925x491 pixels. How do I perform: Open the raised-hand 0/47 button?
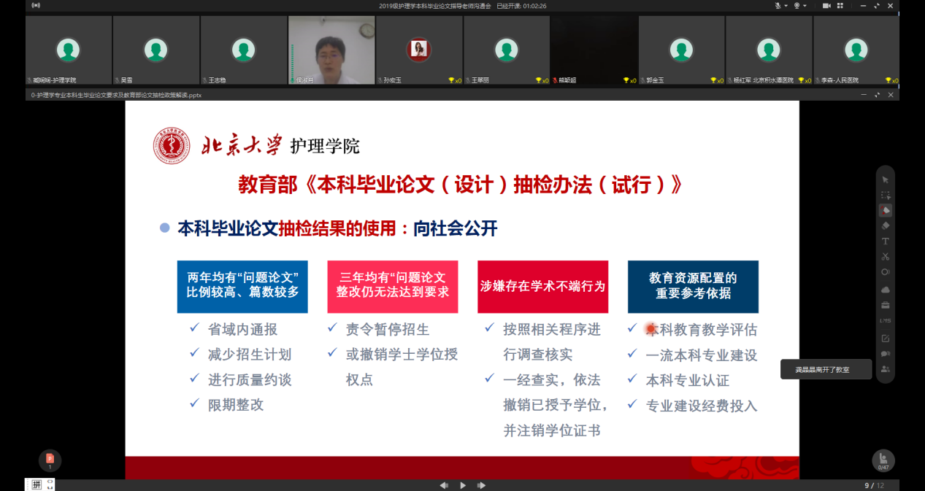click(883, 460)
